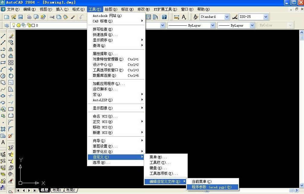Select the Trim tool
The height and width of the screenshot is (194, 304).
11,96
